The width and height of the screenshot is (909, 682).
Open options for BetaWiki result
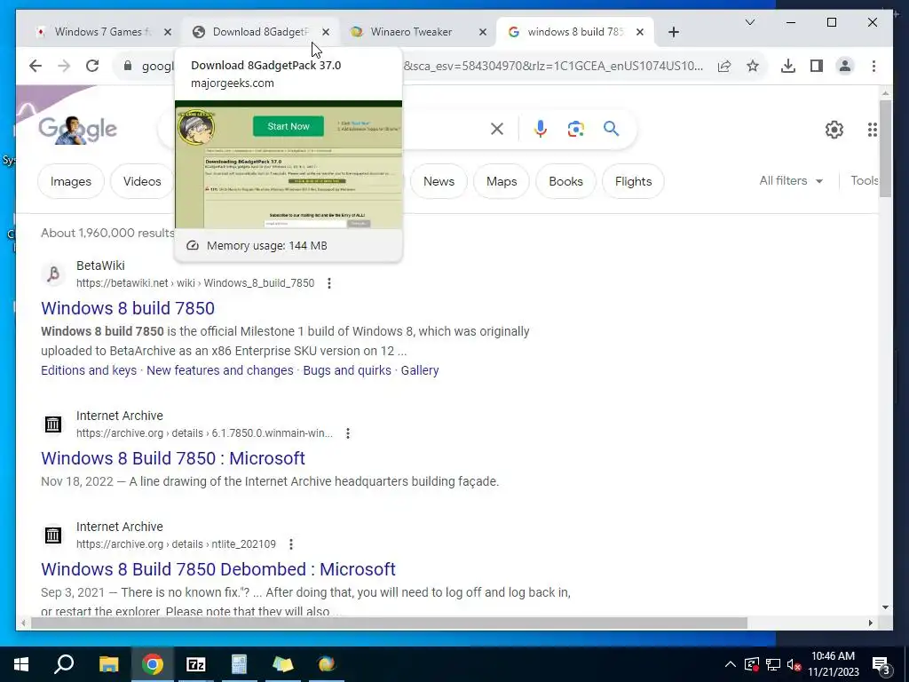click(329, 283)
